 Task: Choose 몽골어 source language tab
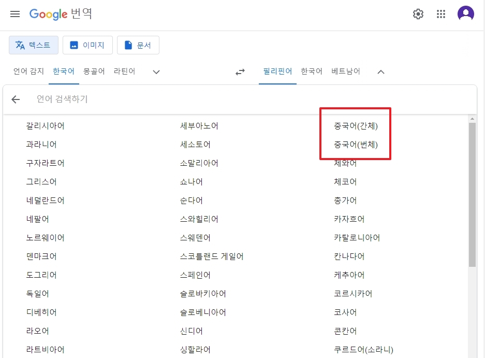(94, 71)
